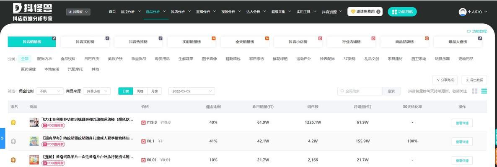Select the 宠物用品 category filter

click(x=466, y=59)
